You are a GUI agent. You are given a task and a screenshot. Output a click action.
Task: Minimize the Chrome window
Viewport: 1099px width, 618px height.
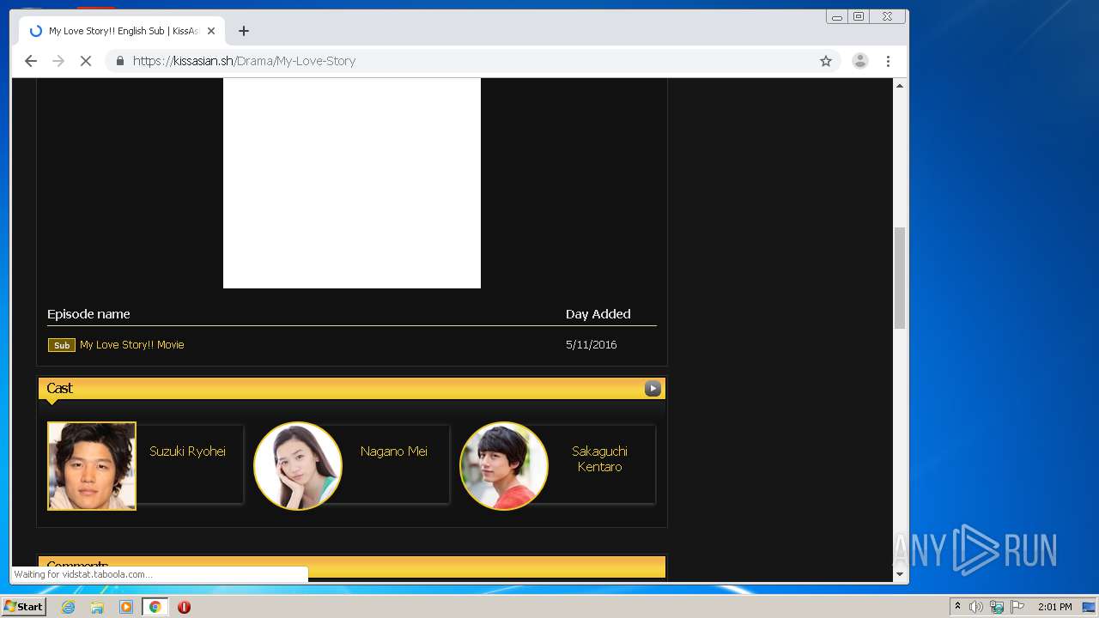[x=837, y=16]
